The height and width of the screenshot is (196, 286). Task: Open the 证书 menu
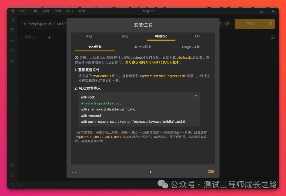tap(69, 11)
